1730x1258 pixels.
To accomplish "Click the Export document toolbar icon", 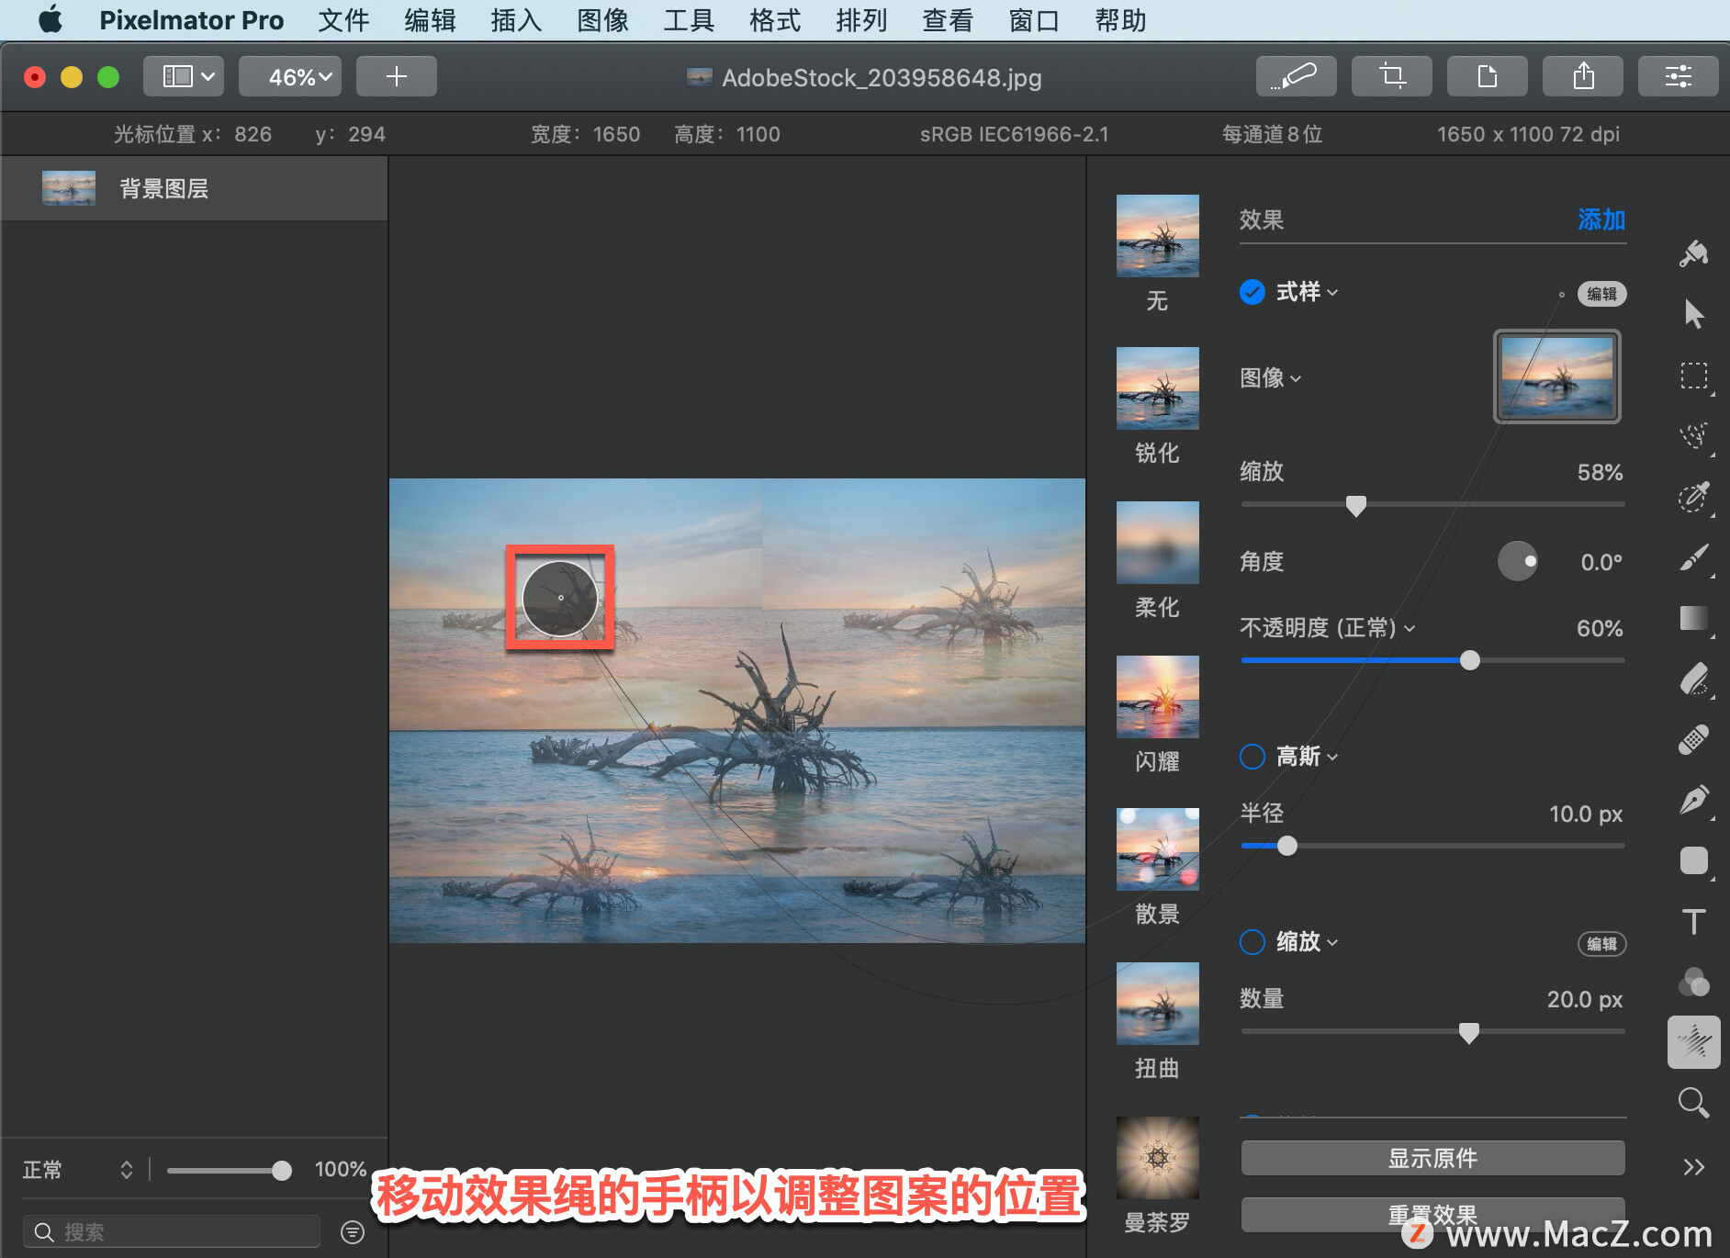I will (x=1487, y=76).
